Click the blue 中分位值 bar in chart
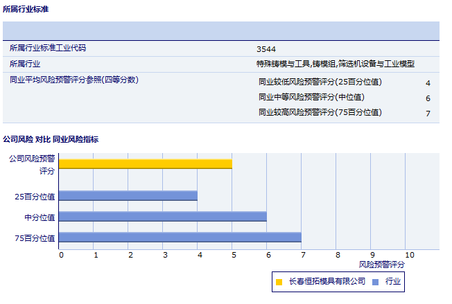452x304 pixels. (163, 217)
